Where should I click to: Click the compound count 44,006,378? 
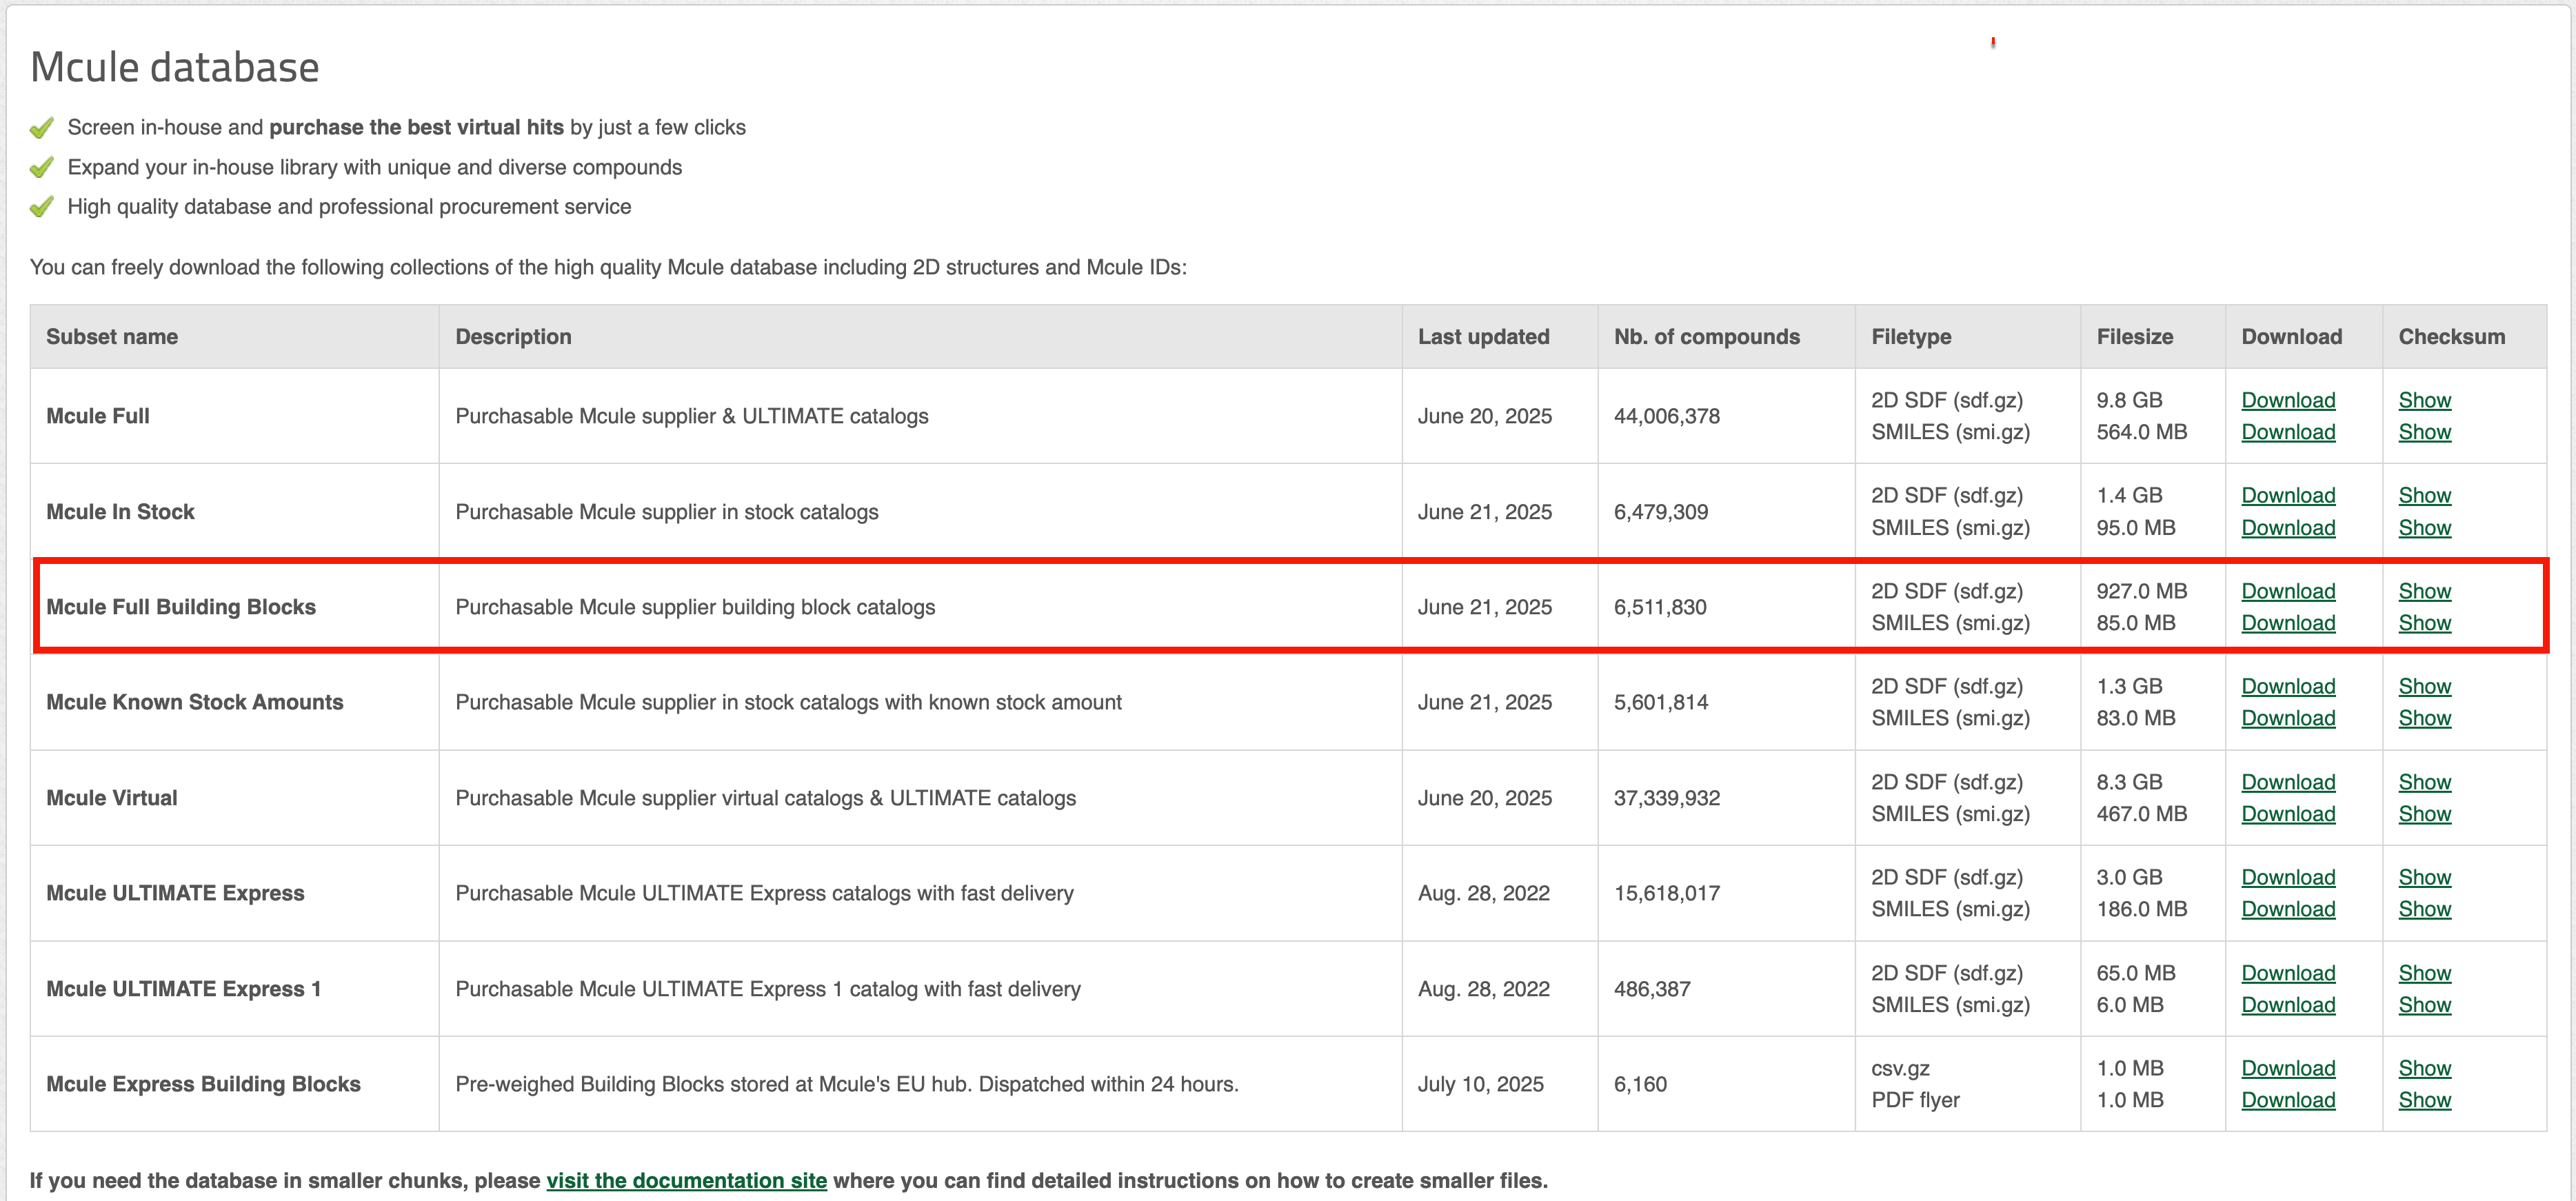pyautogui.click(x=1666, y=416)
